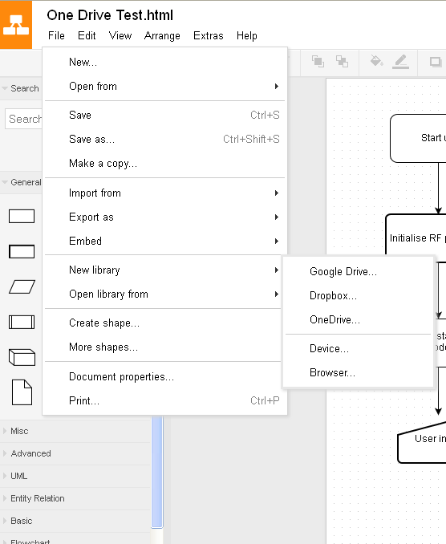Expand the Embed submenu

click(164, 241)
